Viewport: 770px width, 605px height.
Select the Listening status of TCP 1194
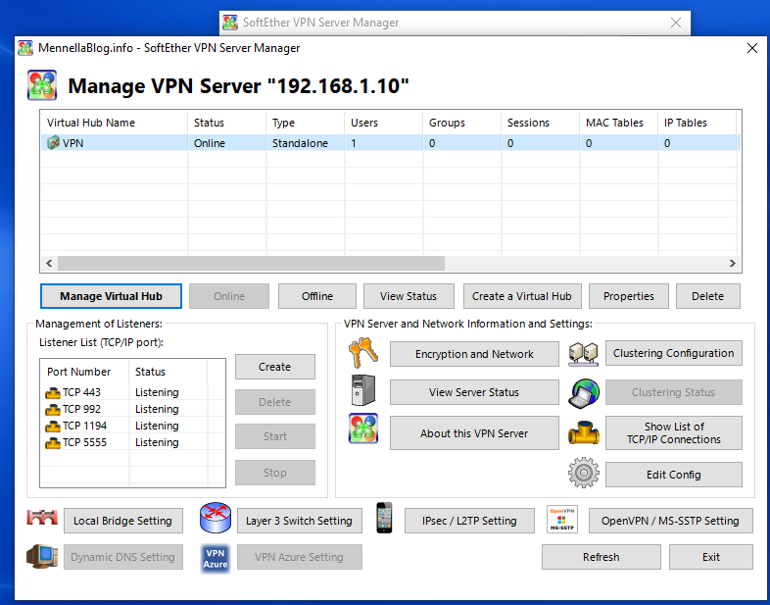pos(157,426)
